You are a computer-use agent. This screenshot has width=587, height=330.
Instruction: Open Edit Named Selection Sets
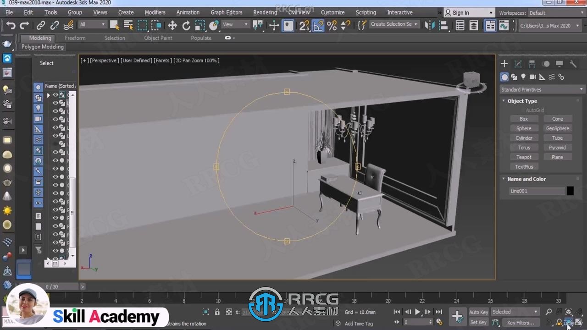pos(362,26)
